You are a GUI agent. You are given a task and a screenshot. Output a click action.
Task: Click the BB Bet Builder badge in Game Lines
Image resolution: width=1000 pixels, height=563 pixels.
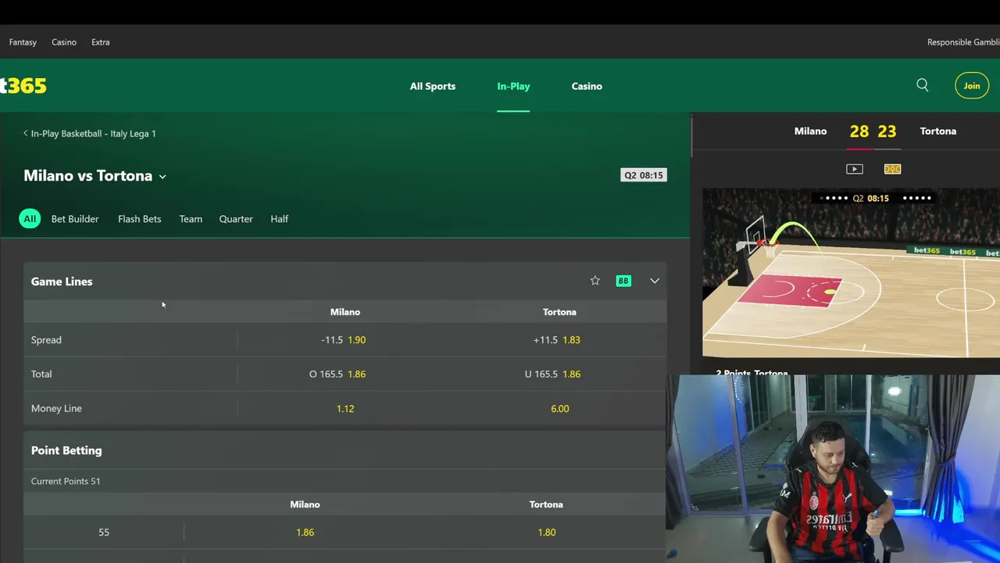pyautogui.click(x=623, y=281)
